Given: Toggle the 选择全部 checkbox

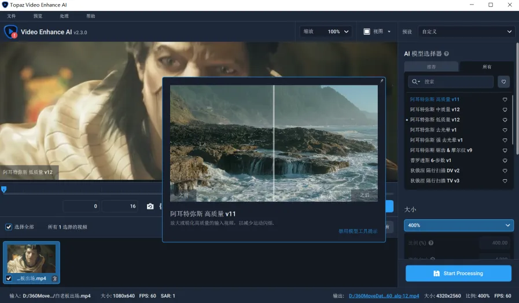Looking at the screenshot, I should (x=9, y=227).
